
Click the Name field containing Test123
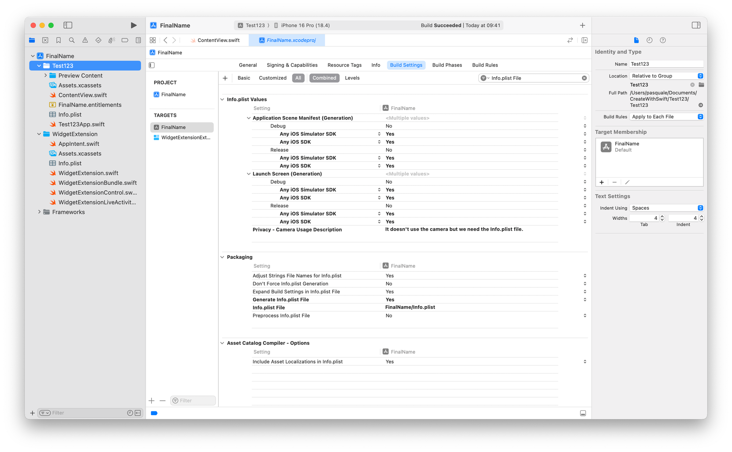[666, 64]
